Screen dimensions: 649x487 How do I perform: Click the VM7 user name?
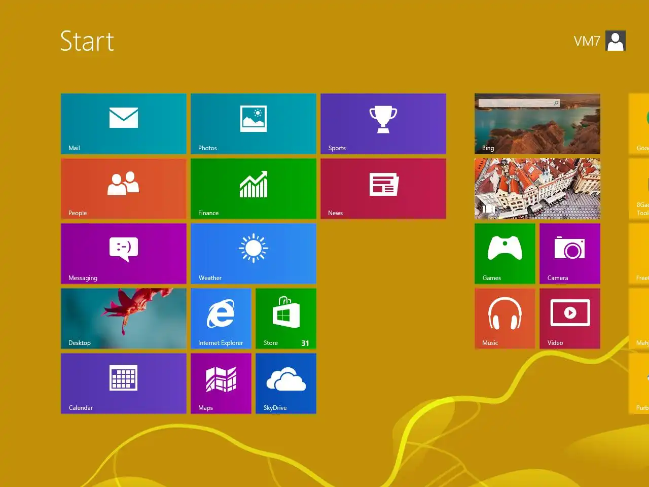(587, 41)
